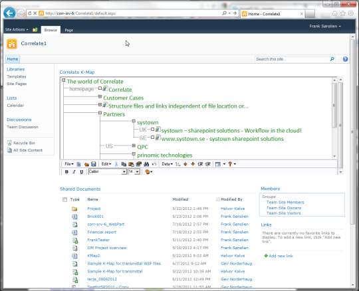
Task: Click the Cut scissors icon
Action: coord(116,164)
